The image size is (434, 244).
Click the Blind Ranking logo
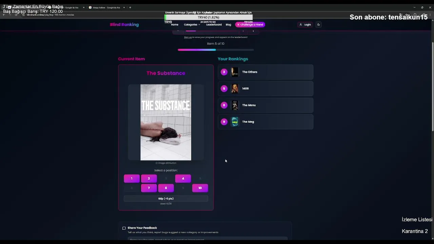click(x=124, y=24)
